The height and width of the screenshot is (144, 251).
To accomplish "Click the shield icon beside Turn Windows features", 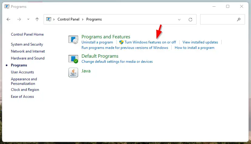I will coord(121,42).
